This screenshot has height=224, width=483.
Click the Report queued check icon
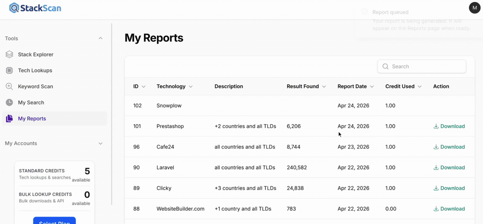(x=365, y=12)
